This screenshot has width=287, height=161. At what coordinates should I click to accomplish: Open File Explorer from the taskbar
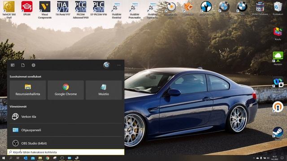coord(40,158)
